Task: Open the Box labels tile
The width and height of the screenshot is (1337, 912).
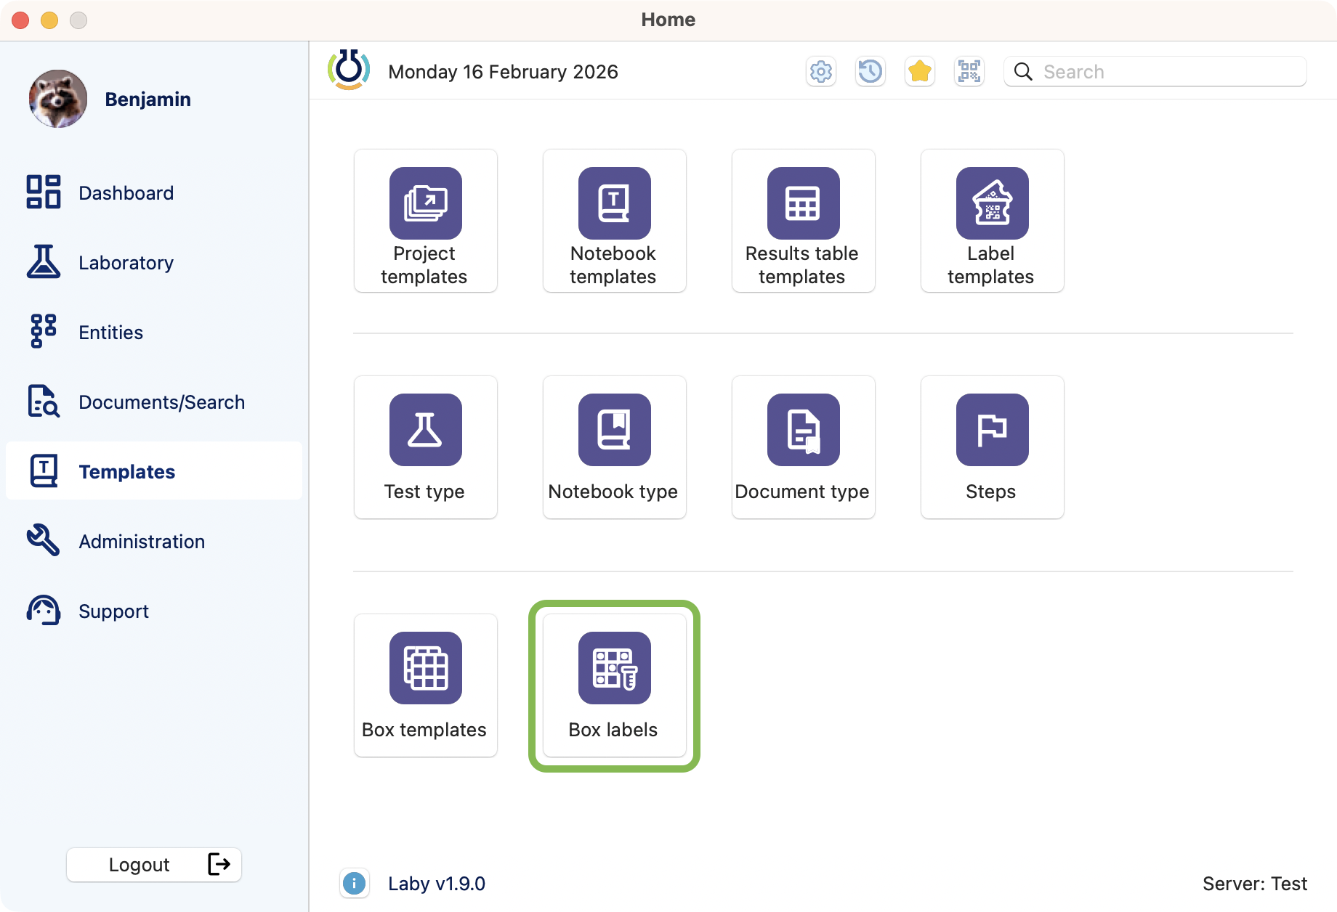Action: point(614,685)
